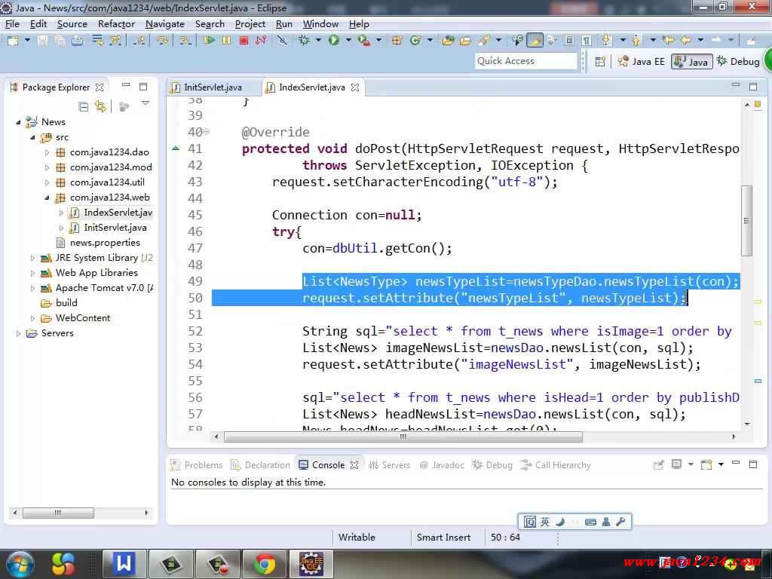Select the Servers project

point(57,333)
